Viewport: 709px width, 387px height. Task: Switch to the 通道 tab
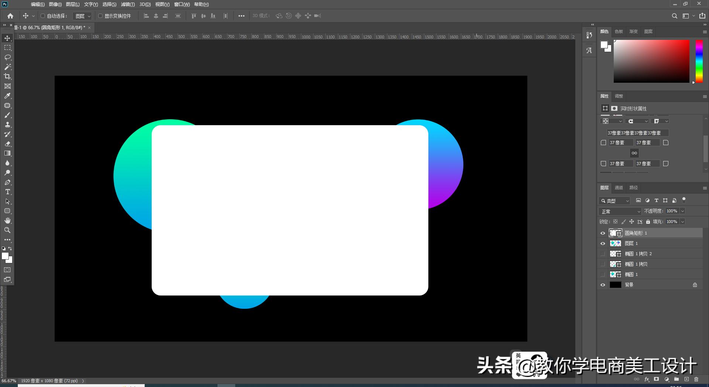(619, 188)
